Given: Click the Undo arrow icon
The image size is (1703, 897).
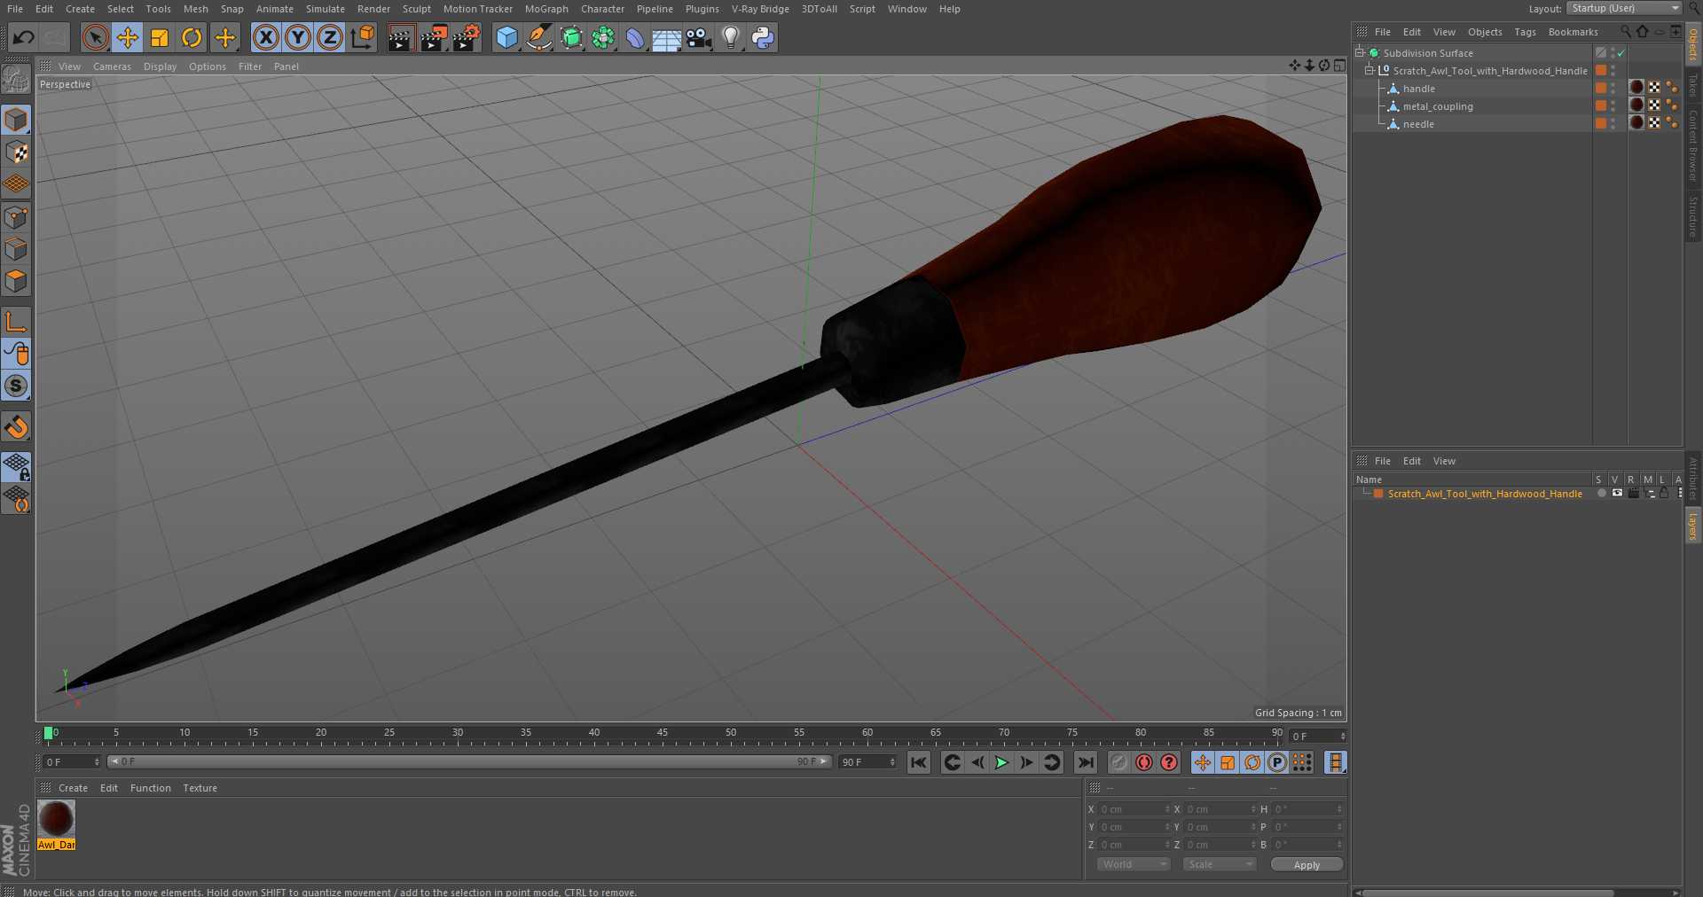Looking at the screenshot, I should pos(24,37).
